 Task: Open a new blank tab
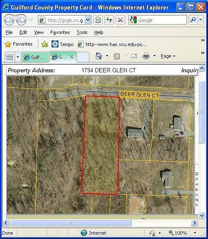pos(83,57)
